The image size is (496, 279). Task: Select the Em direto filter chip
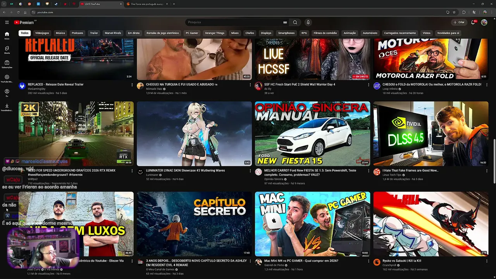point(134,33)
